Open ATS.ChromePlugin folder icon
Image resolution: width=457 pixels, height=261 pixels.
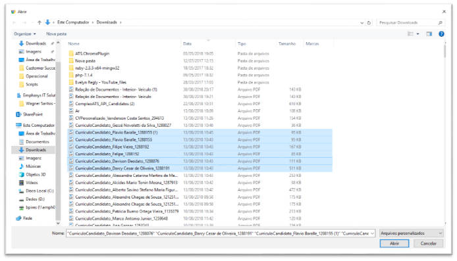(x=71, y=53)
